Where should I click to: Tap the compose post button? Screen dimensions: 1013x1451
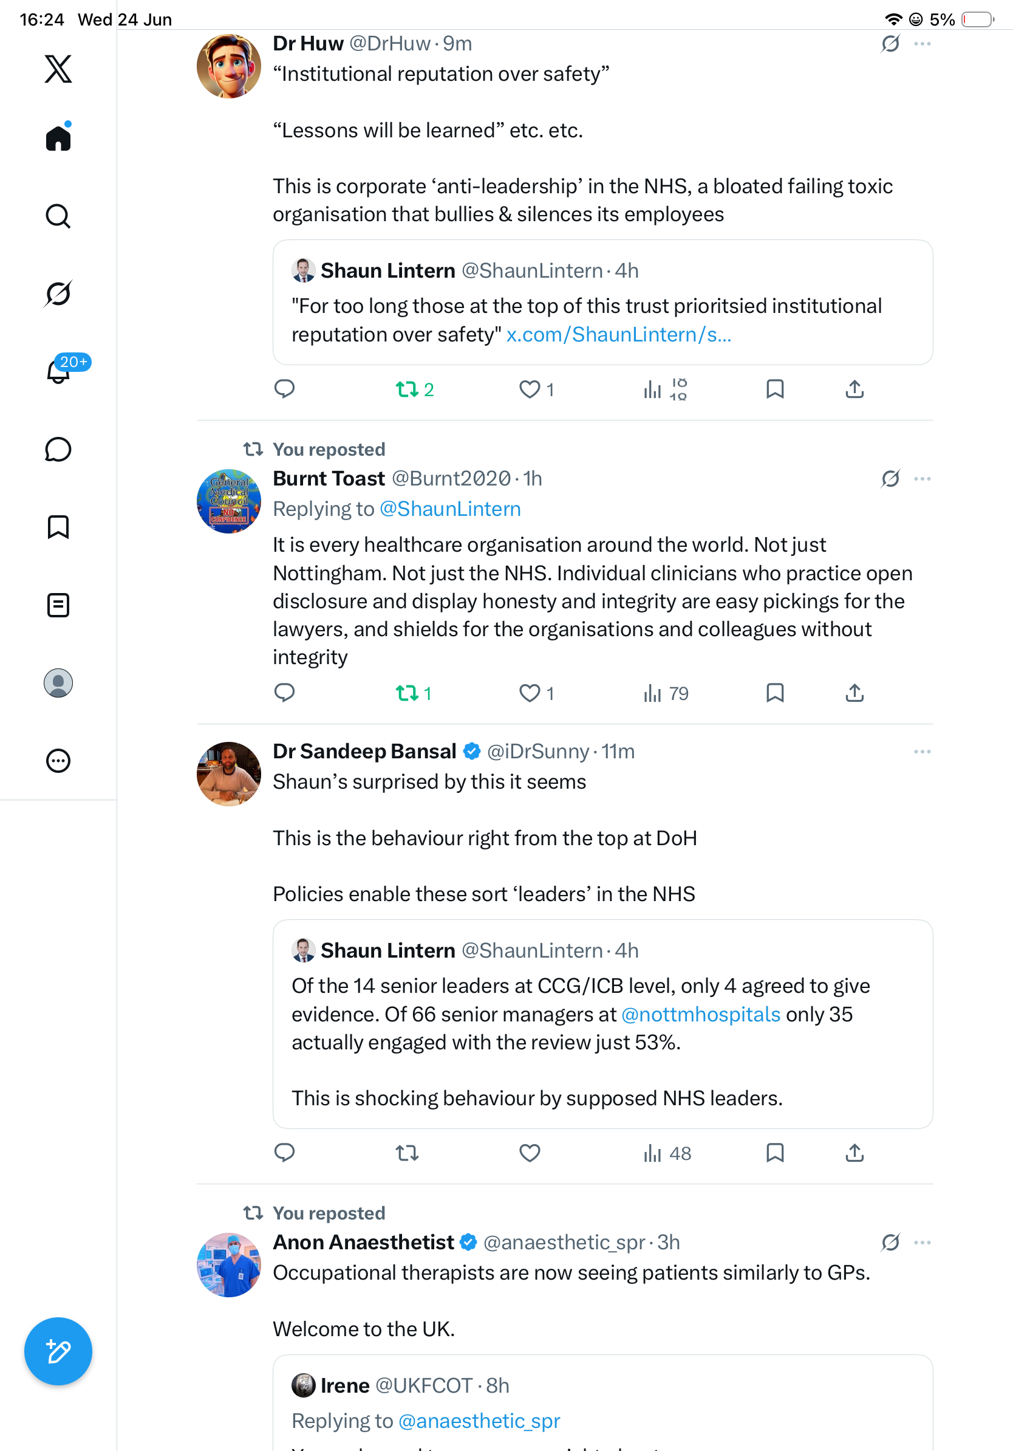pyautogui.click(x=58, y=1351)
